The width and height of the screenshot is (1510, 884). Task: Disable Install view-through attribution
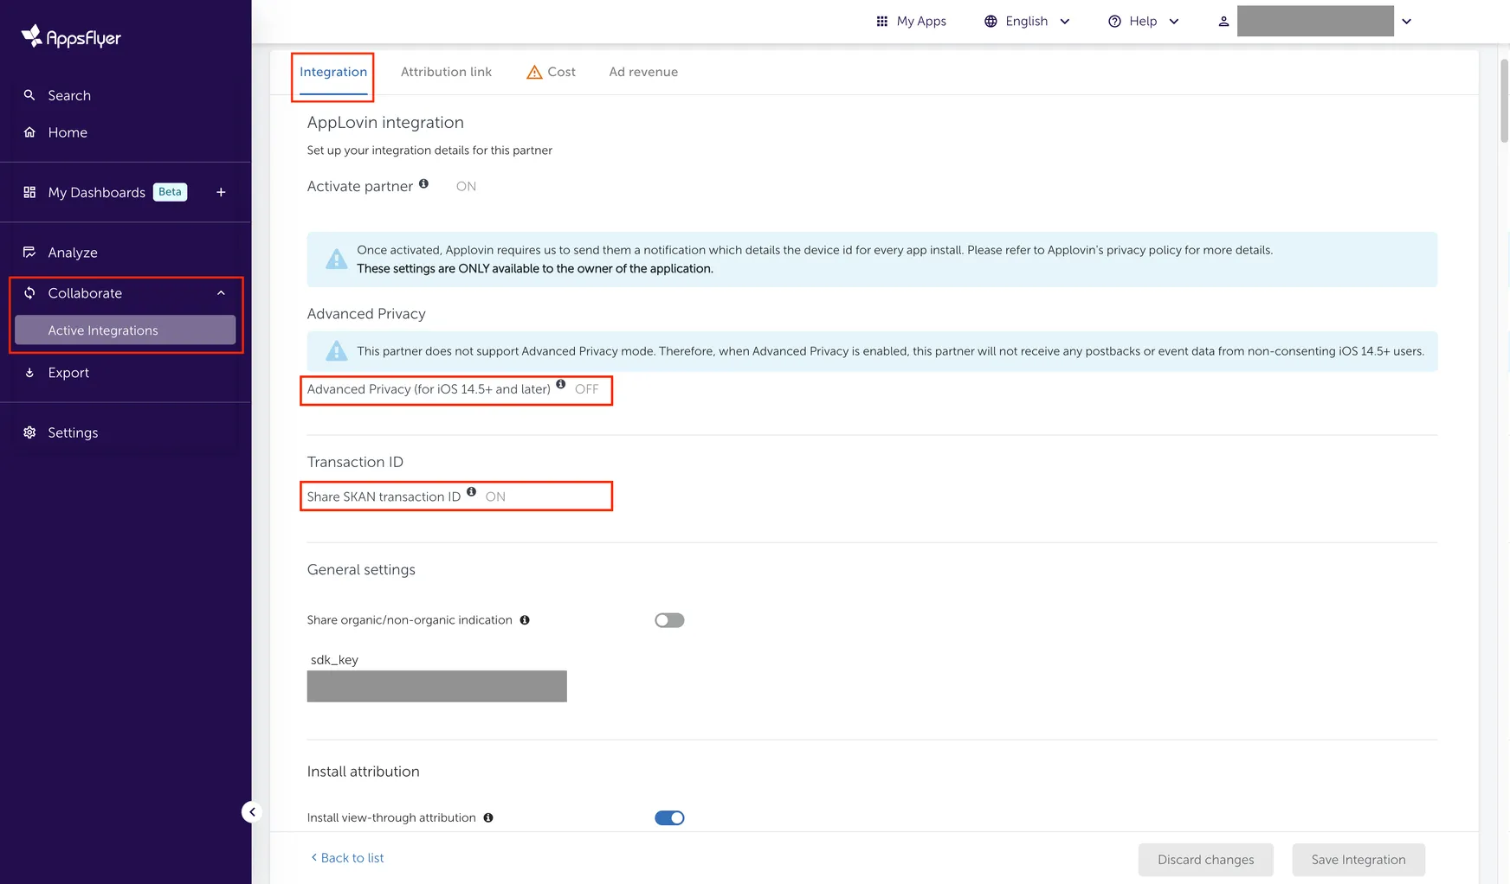click(669, 817)
